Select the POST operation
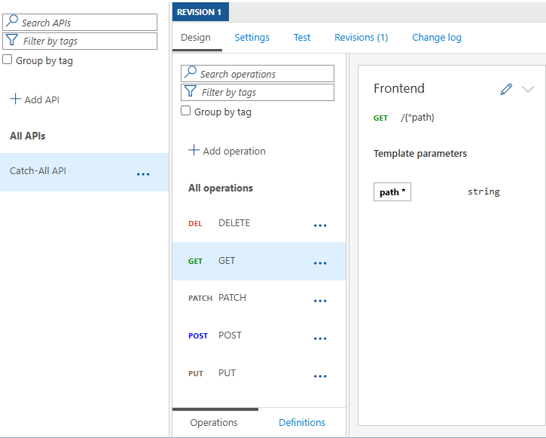Screen dimensions: 546x438 (259, 336)
